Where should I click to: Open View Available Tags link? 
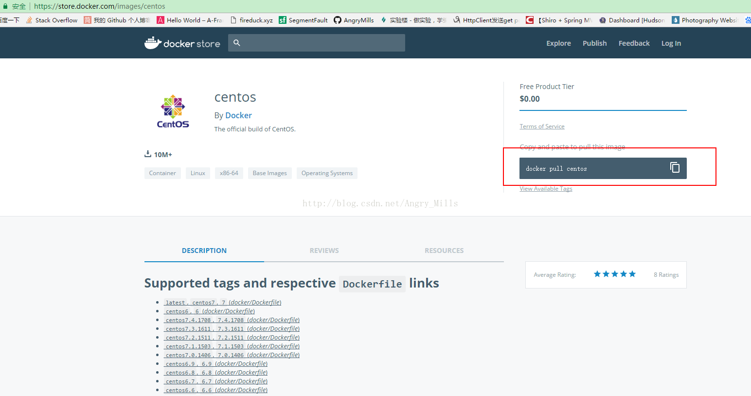tap(546, 189)
